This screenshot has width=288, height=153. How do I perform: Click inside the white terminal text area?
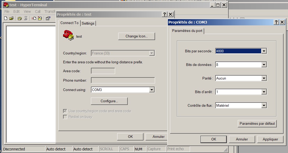(31, 84)
